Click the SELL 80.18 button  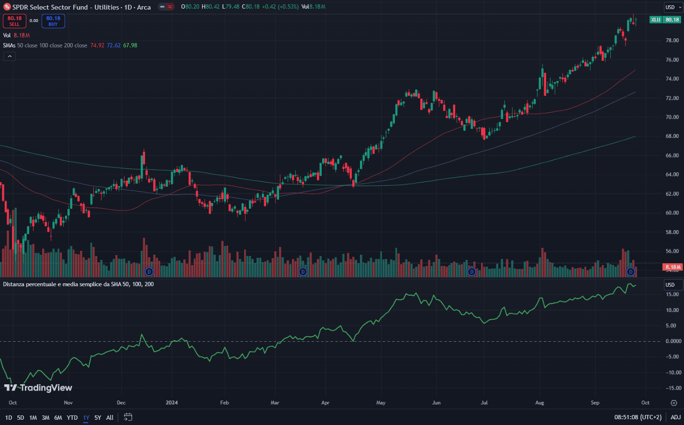click(x=14, y=21)
